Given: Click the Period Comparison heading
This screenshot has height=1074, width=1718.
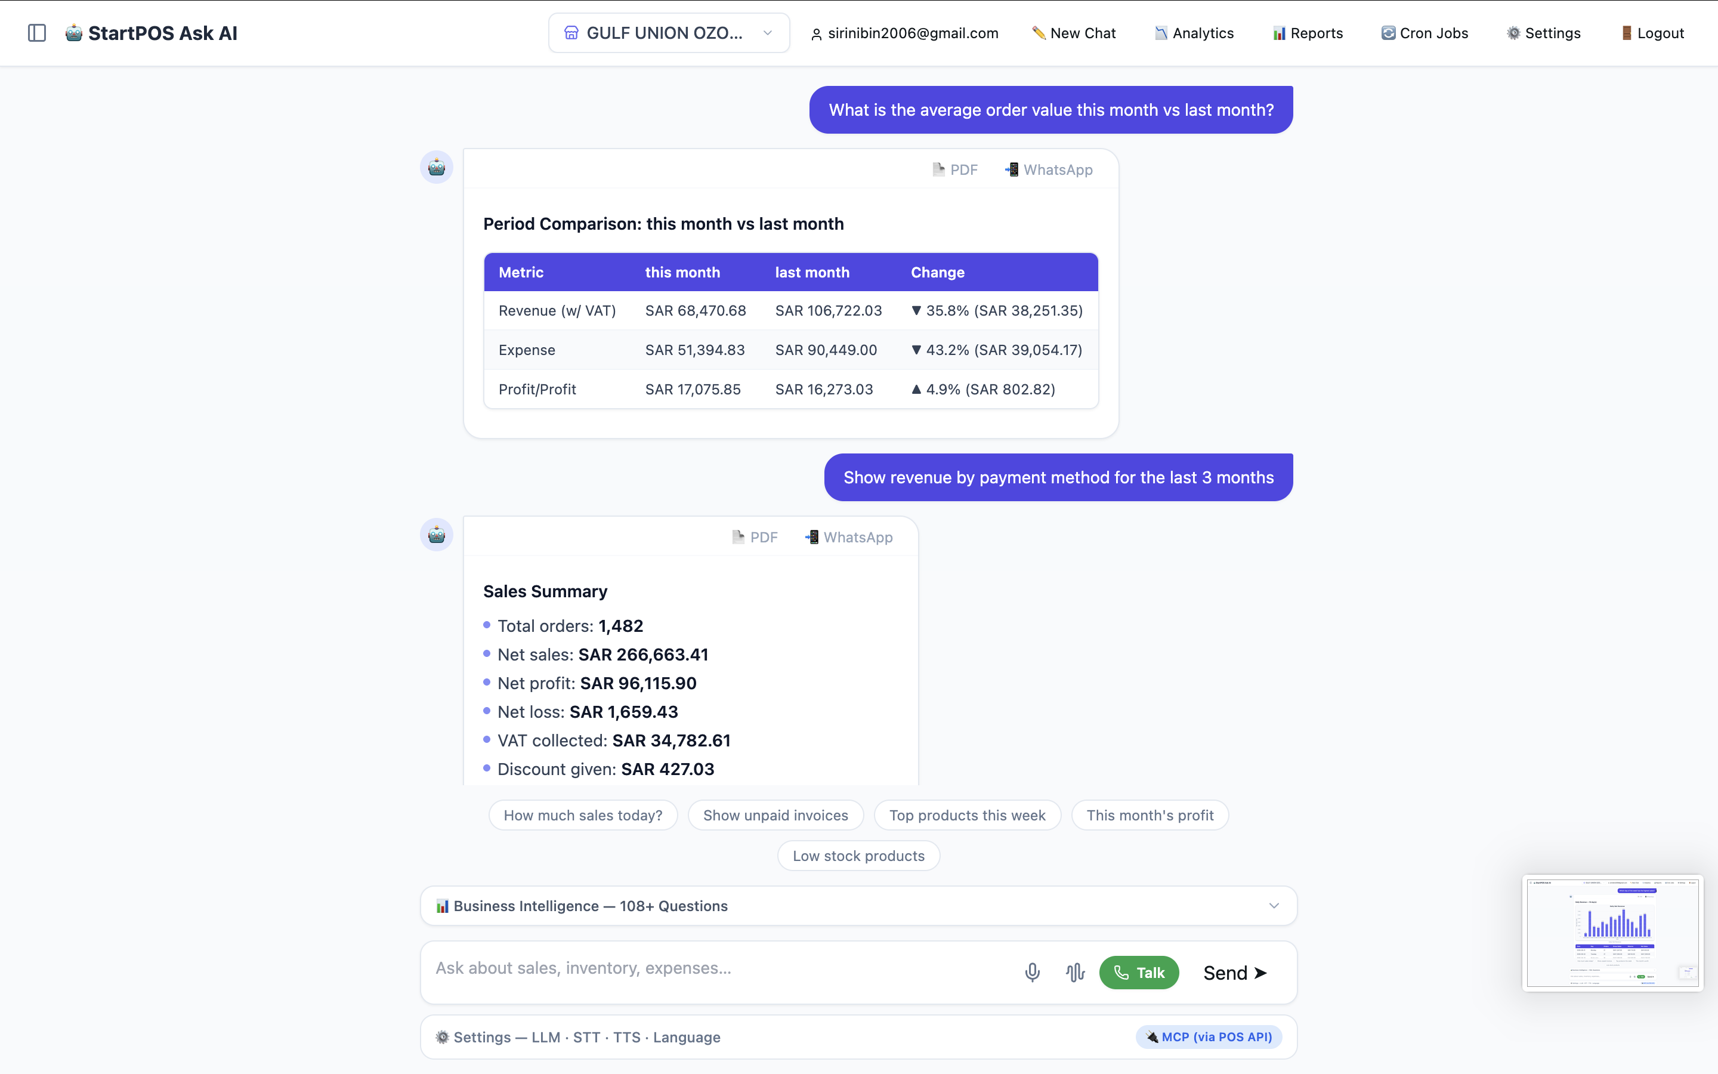Looking at the screenshot, I should (663, 224).
